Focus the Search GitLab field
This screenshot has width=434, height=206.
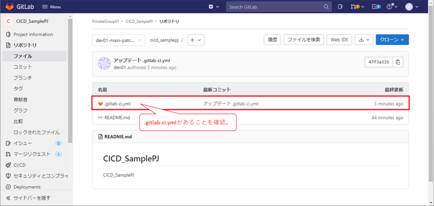coord(278,7)
